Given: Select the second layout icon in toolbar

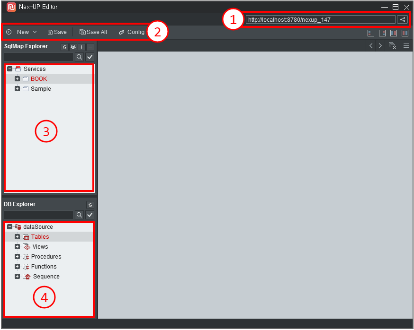Looking at the screenshot, I should pyautogui.click(x=382, y=33).
